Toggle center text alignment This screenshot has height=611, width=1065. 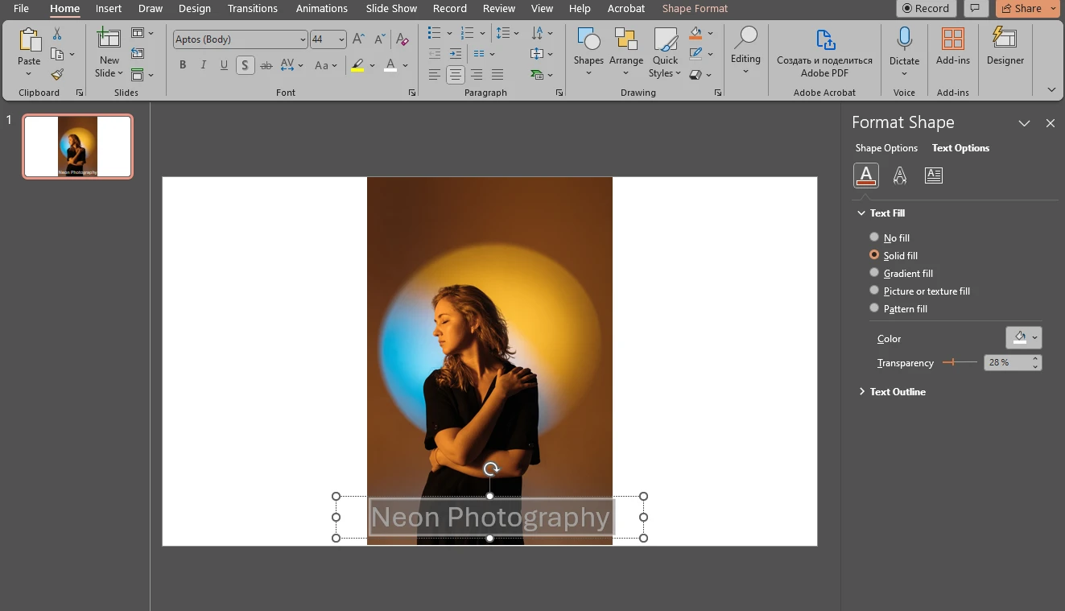pyautogui.click(x=455, y=75)
